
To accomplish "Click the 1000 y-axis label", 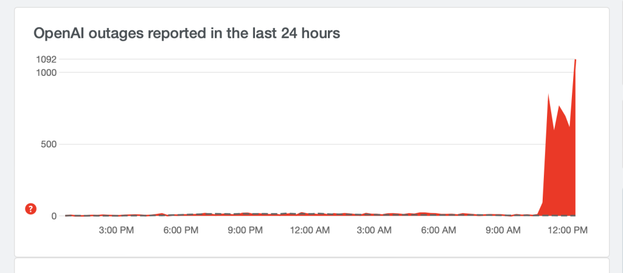I will [46, 72].
